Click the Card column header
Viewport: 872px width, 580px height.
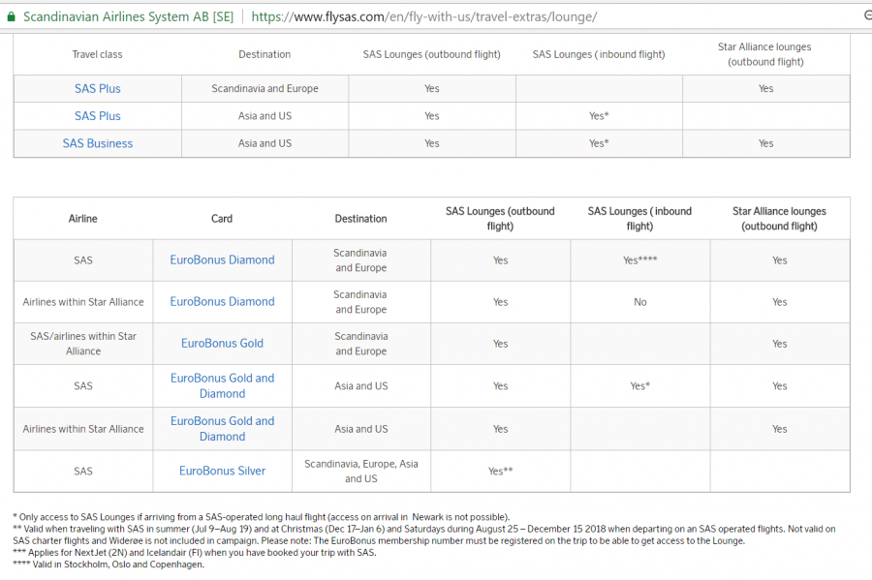(222, 219)
